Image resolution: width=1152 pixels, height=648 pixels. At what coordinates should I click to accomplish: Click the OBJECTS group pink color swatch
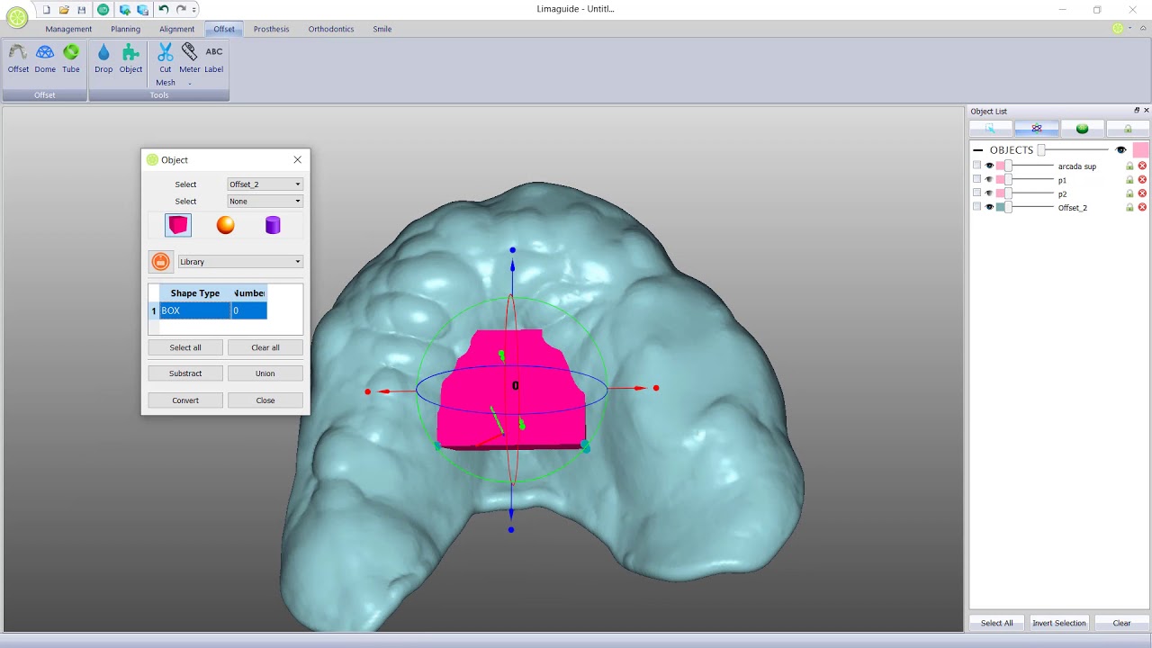click(1140, 150)
